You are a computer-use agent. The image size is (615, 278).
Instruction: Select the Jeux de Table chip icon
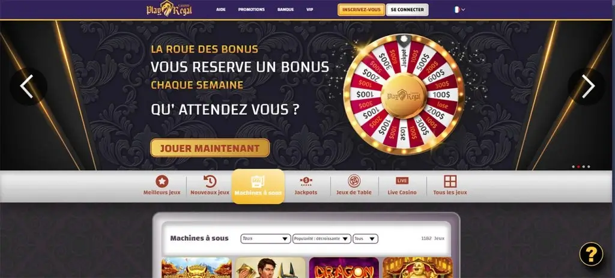coord(354,181)
